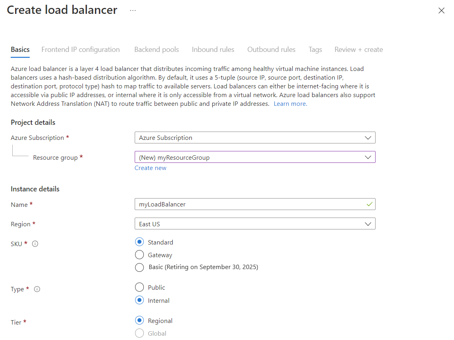This screenshot has width=454, height=340.
Task: Select the Gateway SKU option
Action: [x=139, y=255]
